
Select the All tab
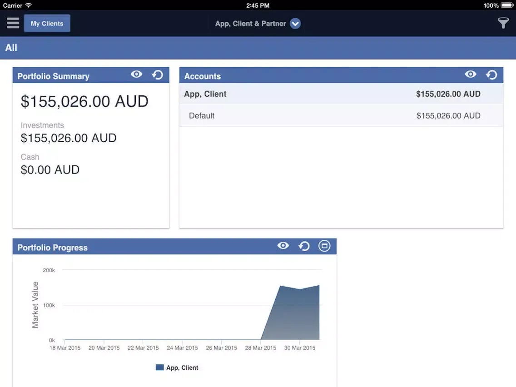pos(11,48)
